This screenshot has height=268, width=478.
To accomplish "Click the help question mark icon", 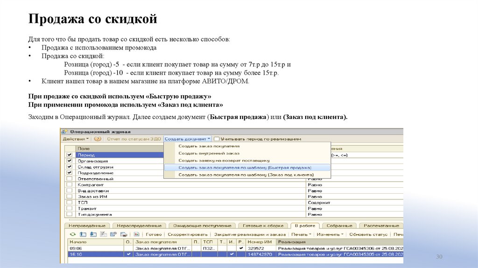I will click(97, 139).
